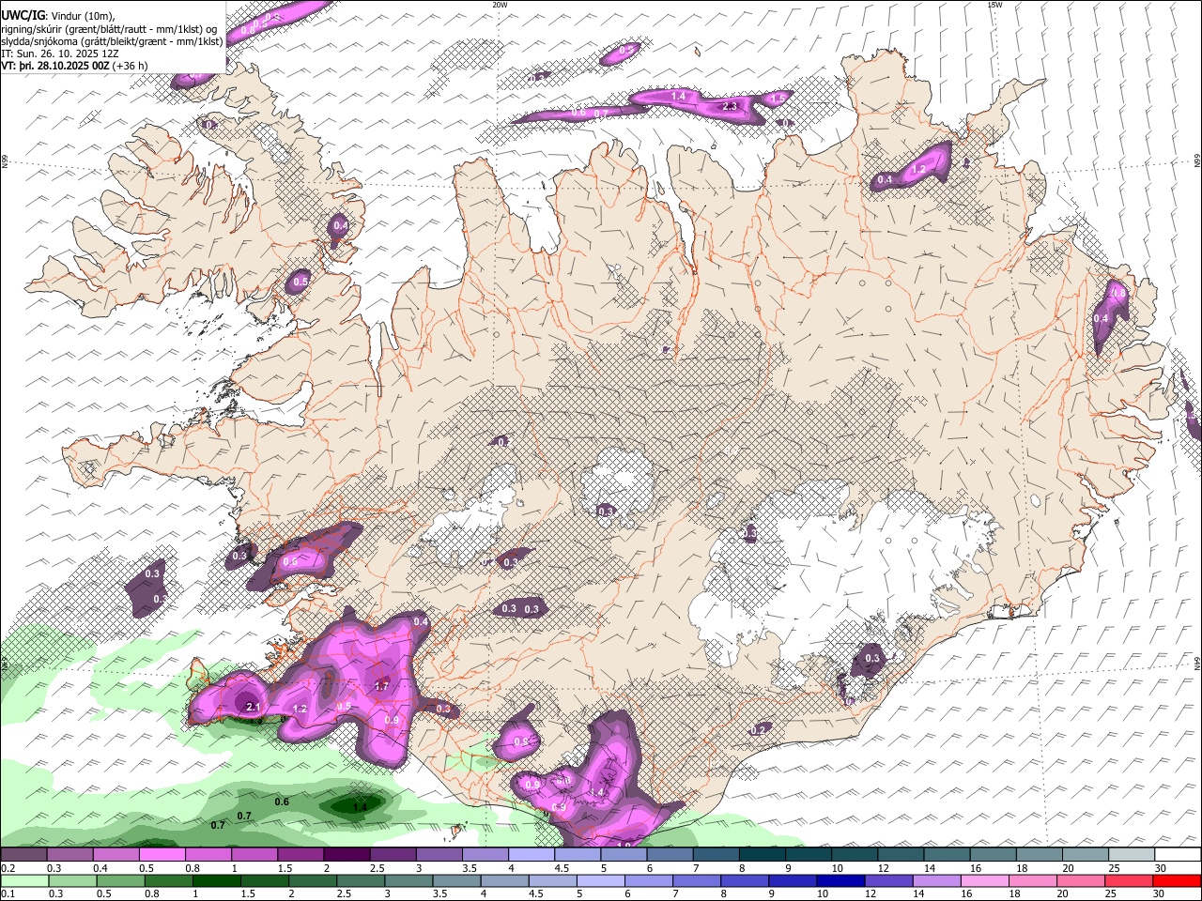Click the 4.5 label on the snow scale
The height and width of the screenshot is (901, 1202).
[561, 868]
